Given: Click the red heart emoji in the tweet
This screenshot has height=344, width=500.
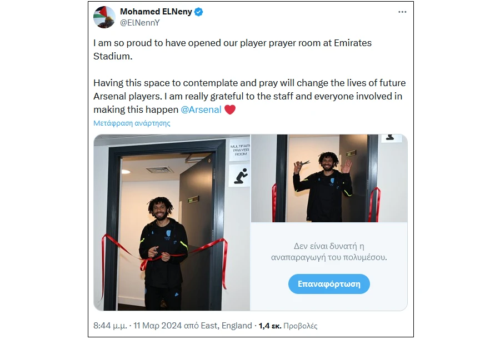Looking at the screenshot, I should (230, 109).
